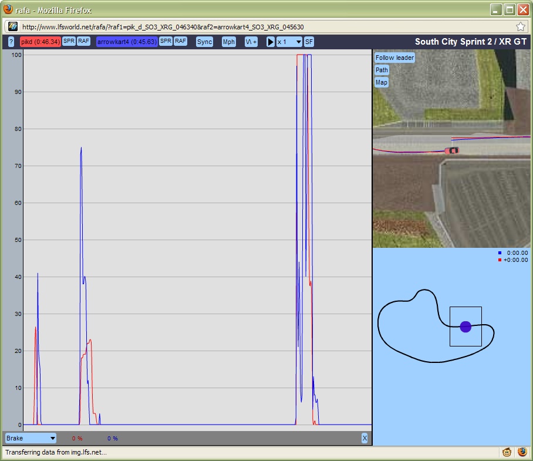Click the monkey icon in the status bar
The width and height of the screenshot is (533, 461).
pos(507,452)
